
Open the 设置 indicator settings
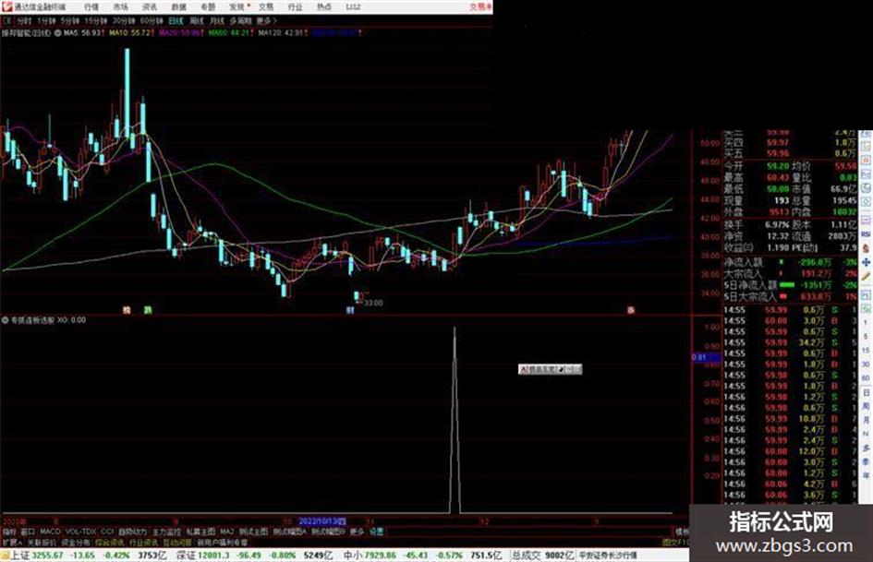tap(376, 532)
